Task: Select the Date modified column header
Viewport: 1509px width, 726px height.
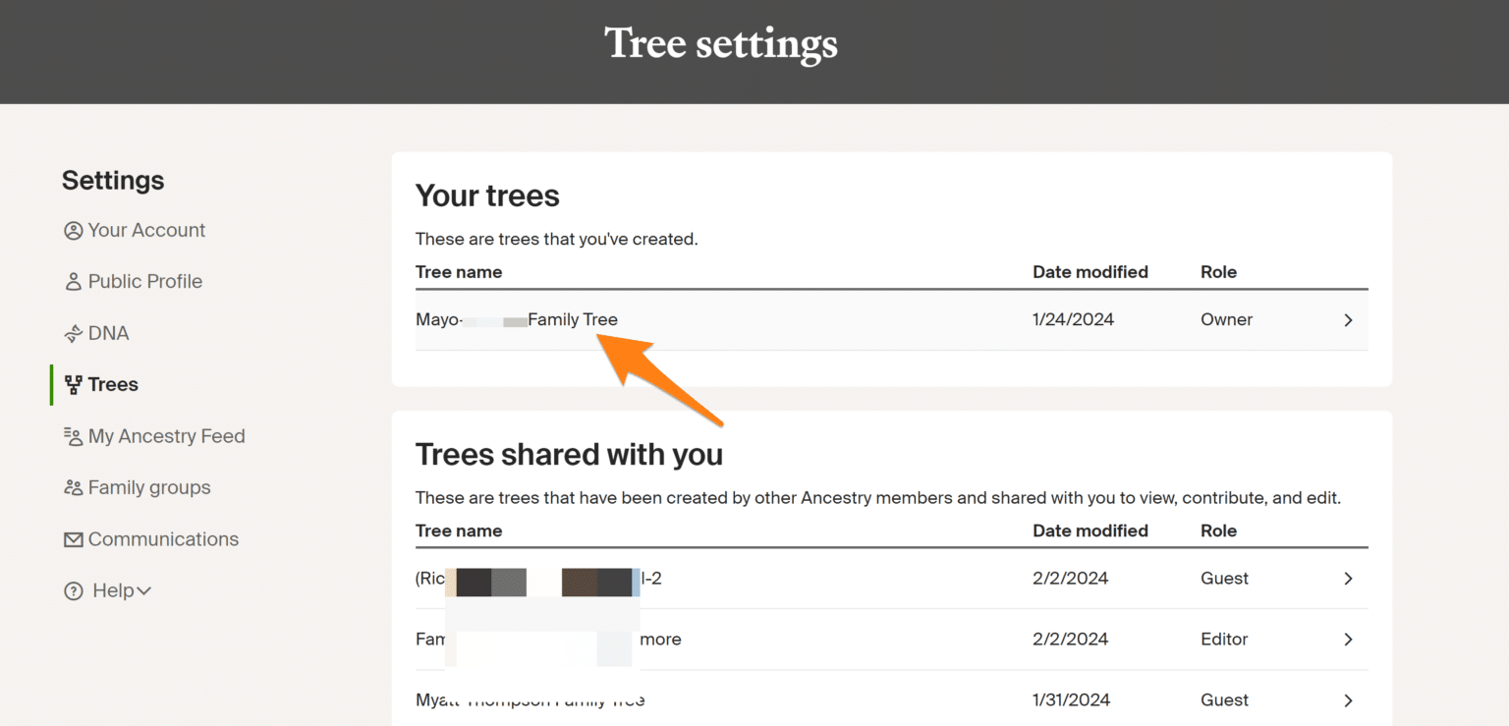Action: point(1090,272)
